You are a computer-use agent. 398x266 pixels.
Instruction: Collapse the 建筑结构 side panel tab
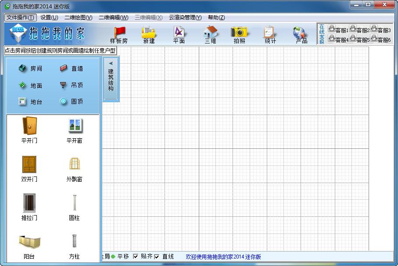[111, 79]
